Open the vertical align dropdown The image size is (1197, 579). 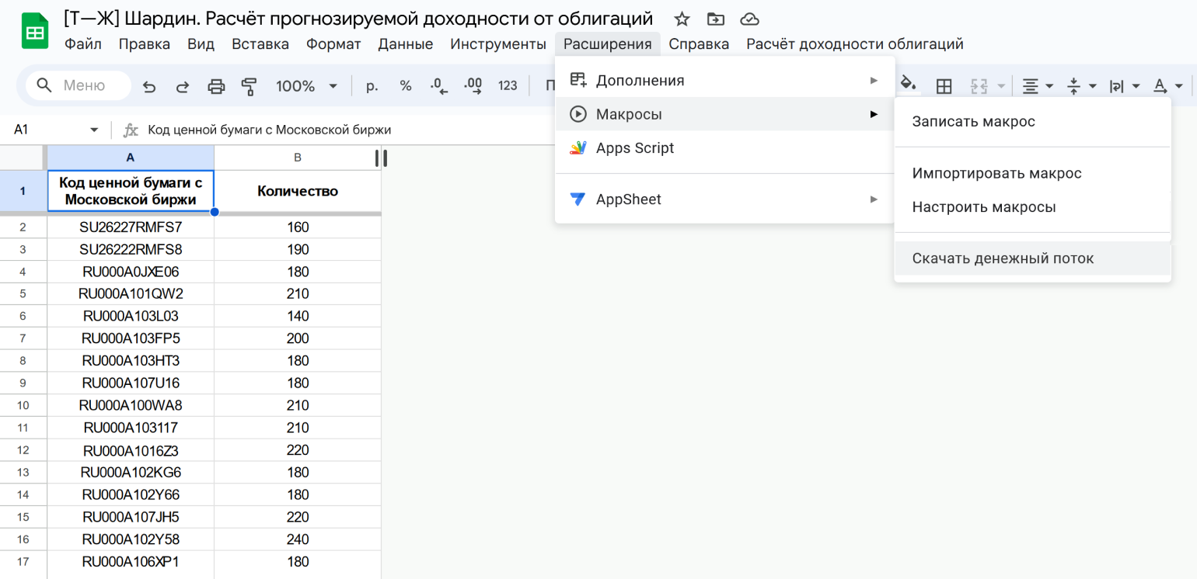pyautogui.click(x=1081, y=86)
